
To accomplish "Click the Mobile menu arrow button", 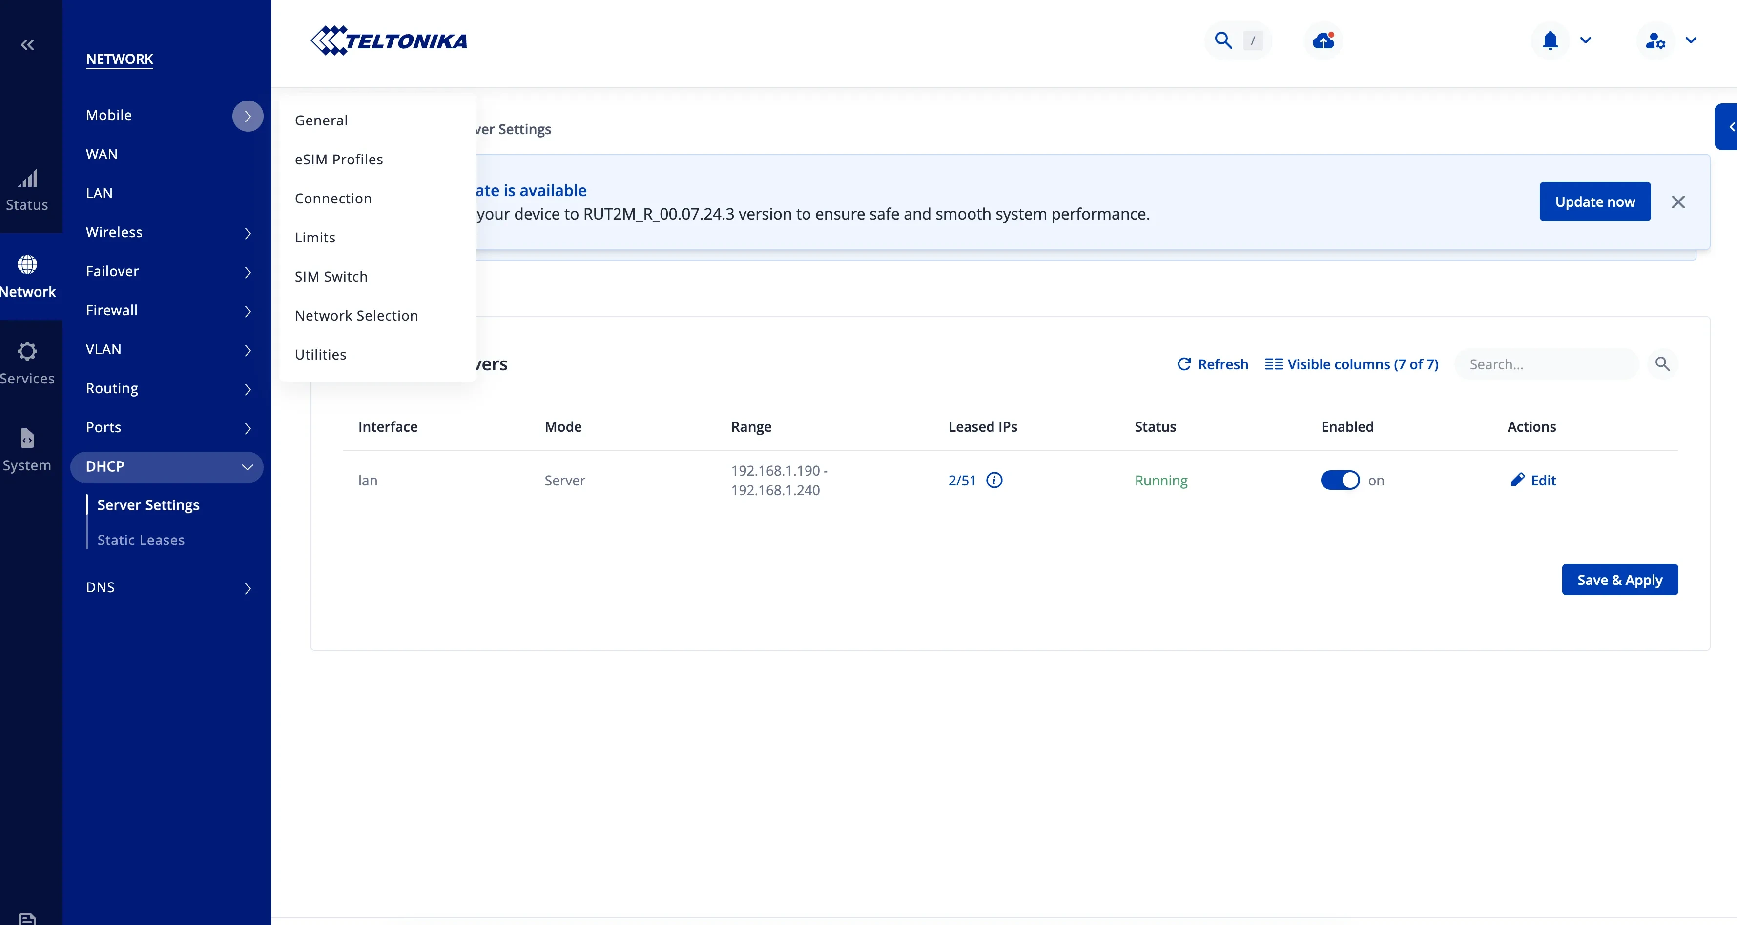I will tap(248, 116).
